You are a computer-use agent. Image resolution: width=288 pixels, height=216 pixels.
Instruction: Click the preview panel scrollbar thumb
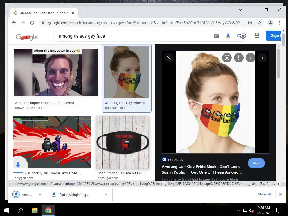[x=279, y=63]
